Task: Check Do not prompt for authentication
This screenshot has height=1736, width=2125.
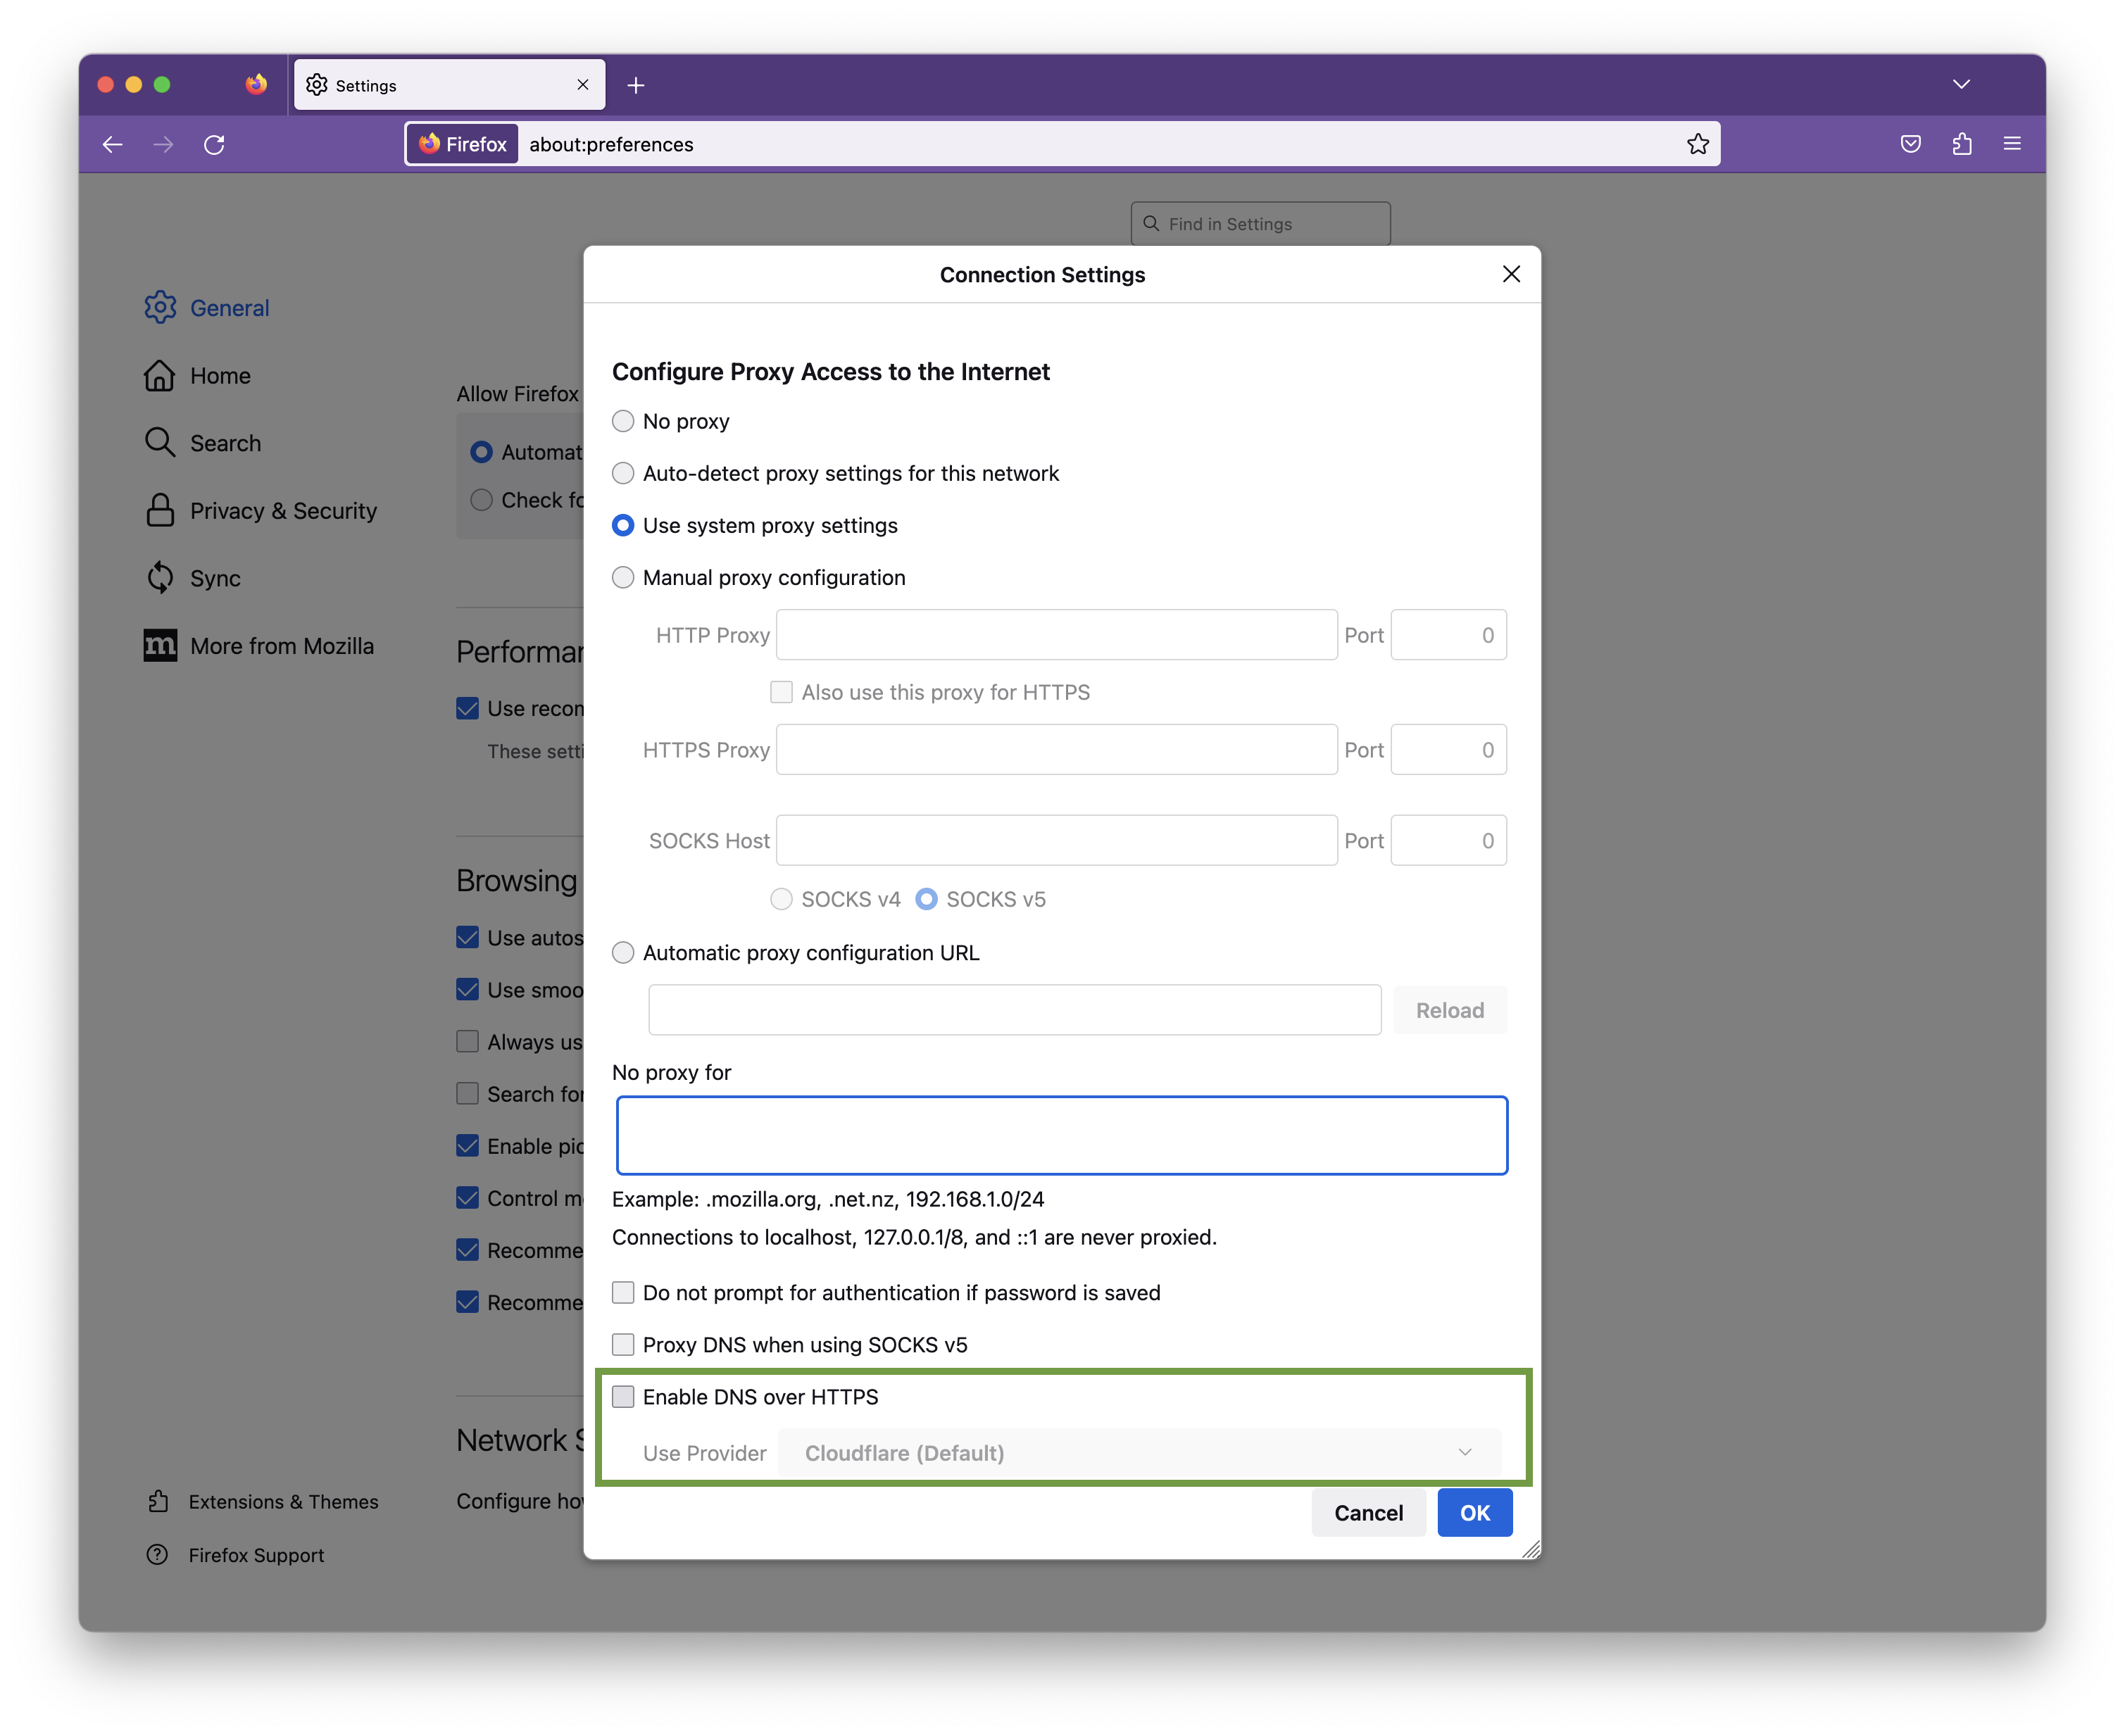Action: point(623,1292)
